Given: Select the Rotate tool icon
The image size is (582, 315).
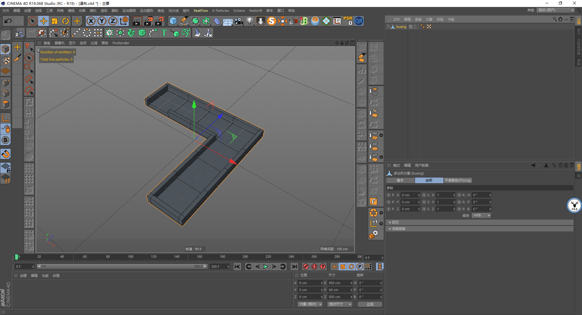Looking at the screenshot, I should 65,21.
